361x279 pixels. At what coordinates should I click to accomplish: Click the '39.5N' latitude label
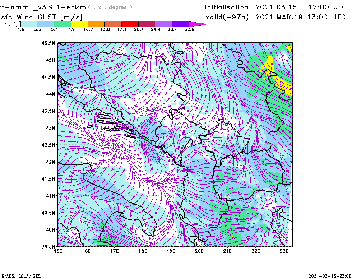click(48, 246)
